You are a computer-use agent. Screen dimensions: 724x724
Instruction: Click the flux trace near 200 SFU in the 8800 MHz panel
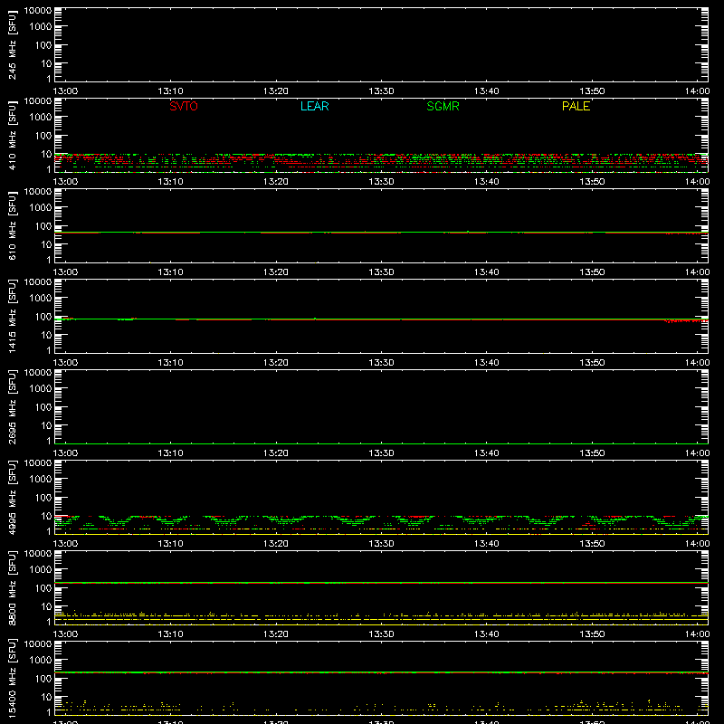[381, 583]
